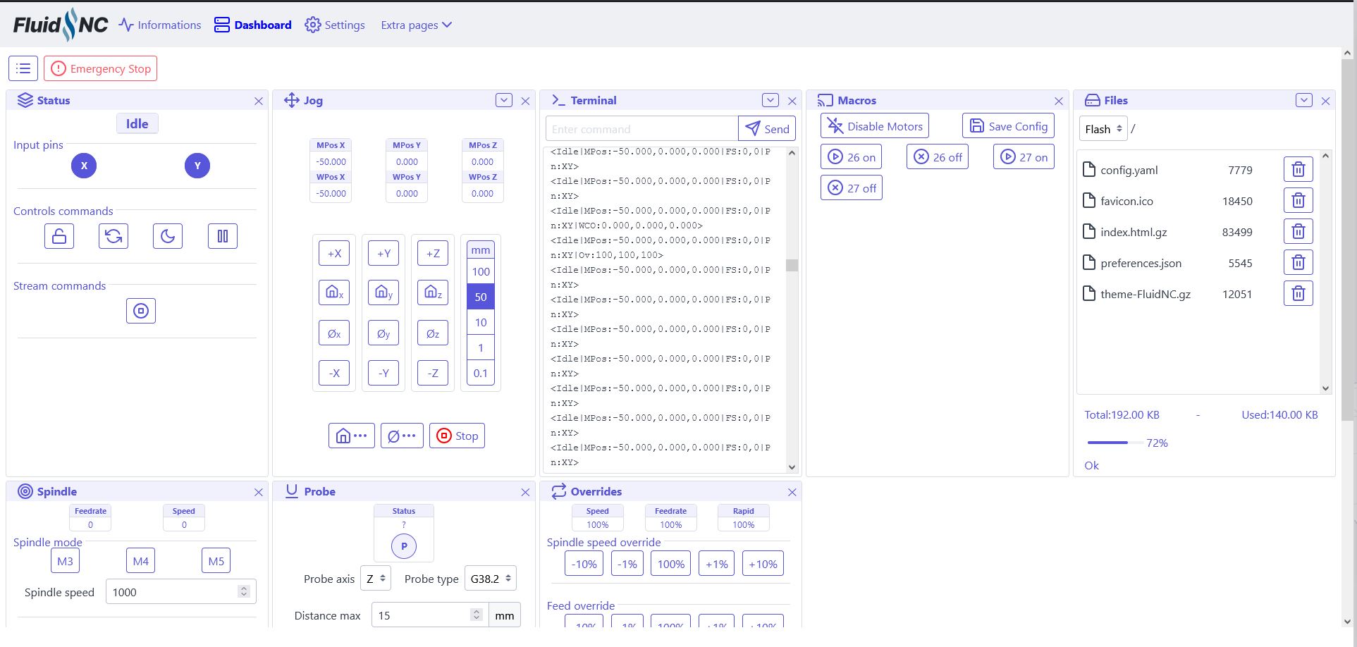Send the terminal command
Viewport: 1357px width, 647px height.
tap(767, 129)
